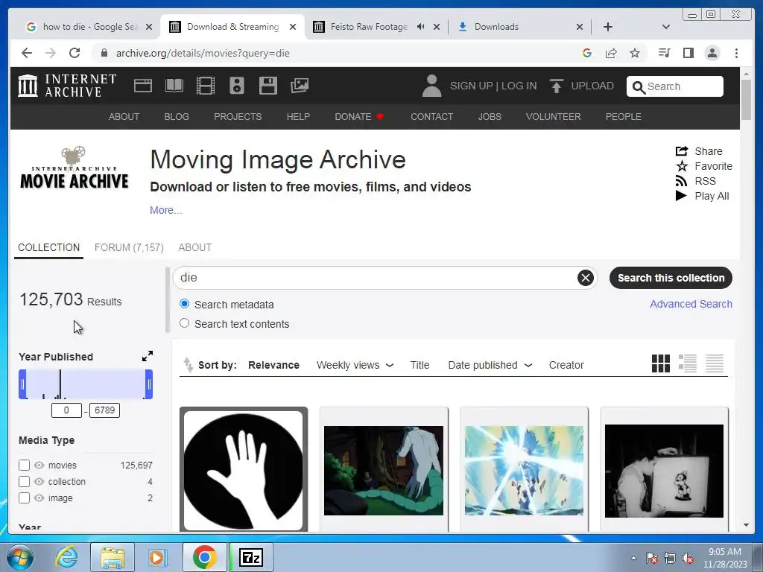The height and width of the screenshot is (572, 763).
Task: Switch to extended list view
Action: (688, 363)
